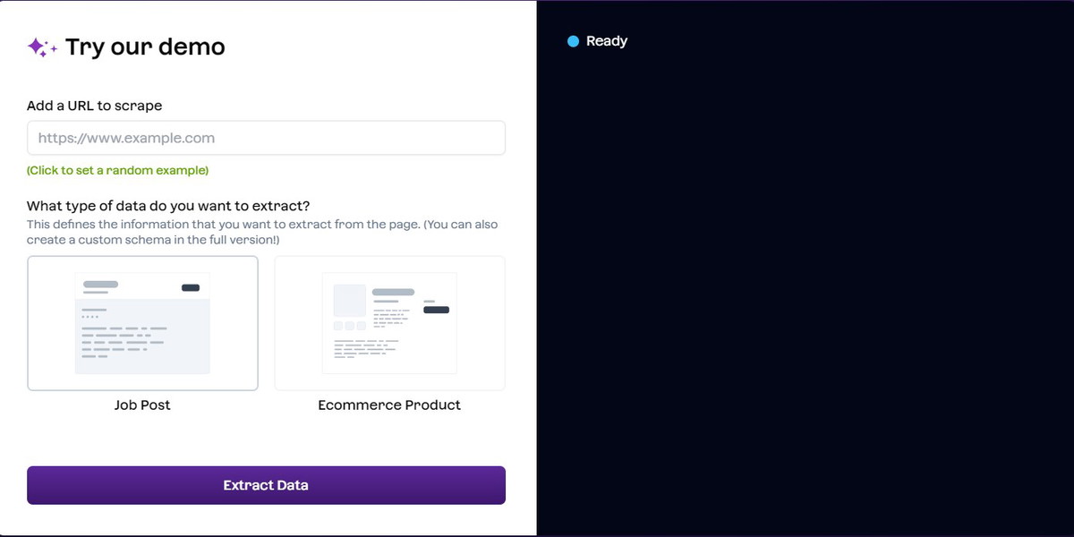Click the custom schema description text
Image resolution: width=1074 pixels, height=537 pixels.
point(262,232)
